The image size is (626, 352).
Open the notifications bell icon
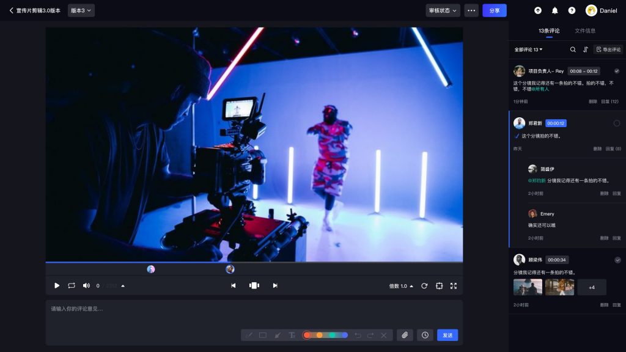[555, 11]
